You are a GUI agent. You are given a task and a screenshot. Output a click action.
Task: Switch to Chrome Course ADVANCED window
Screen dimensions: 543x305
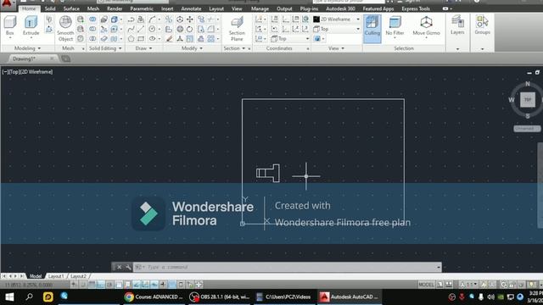[154, 297]
